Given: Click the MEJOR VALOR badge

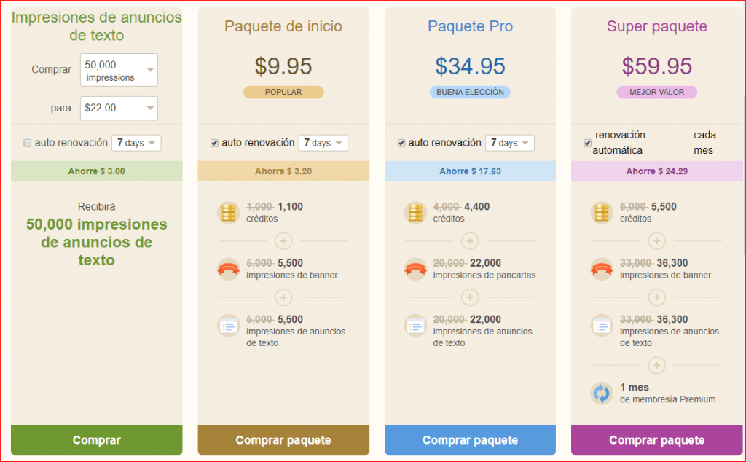Looking at the screenshot, I should pos(656,93).
